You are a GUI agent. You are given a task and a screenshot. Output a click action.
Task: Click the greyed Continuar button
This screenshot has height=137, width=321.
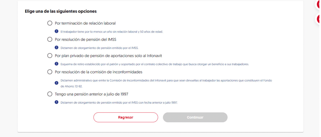coord(195,118)
